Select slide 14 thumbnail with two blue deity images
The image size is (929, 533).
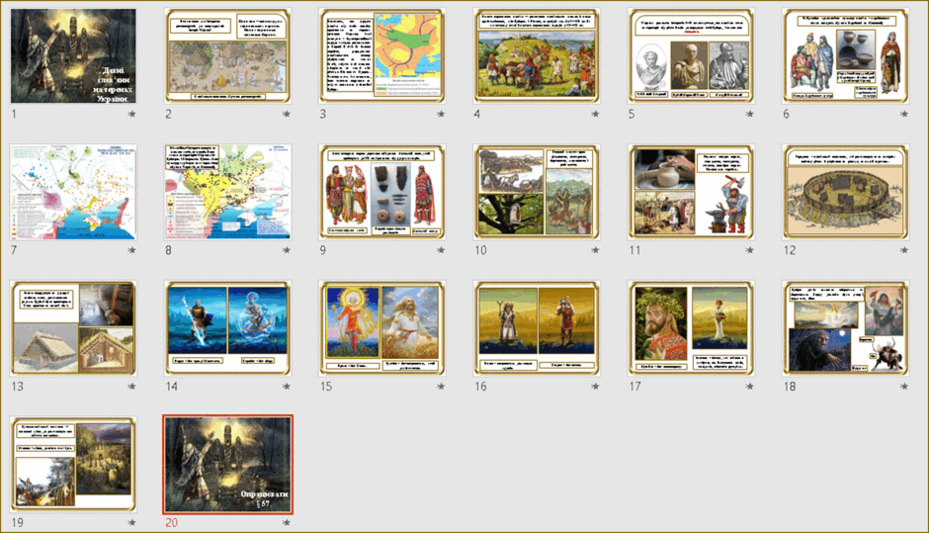pos(228,328)
